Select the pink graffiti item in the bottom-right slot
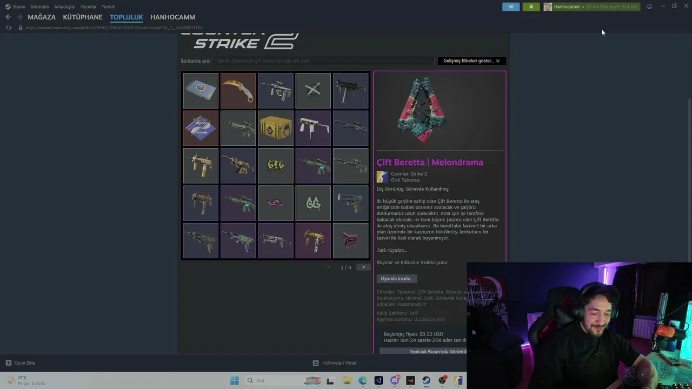 (x=351, y=241)
